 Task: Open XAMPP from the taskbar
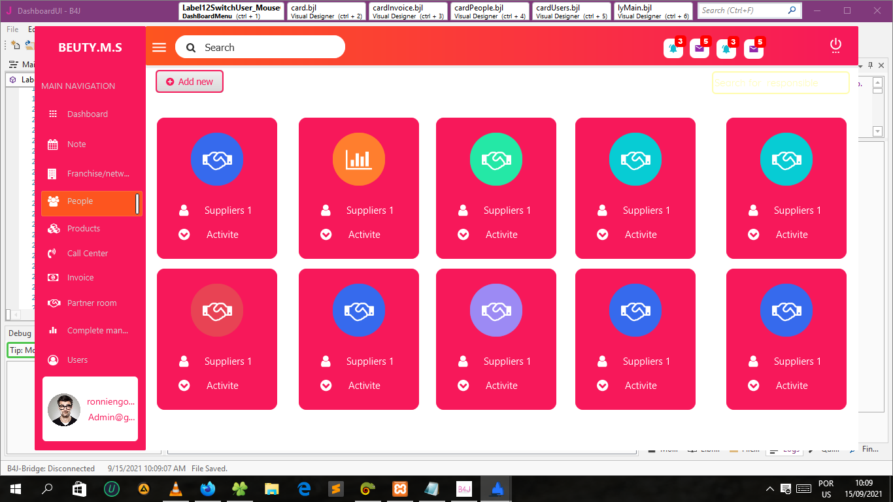(399, 488)
